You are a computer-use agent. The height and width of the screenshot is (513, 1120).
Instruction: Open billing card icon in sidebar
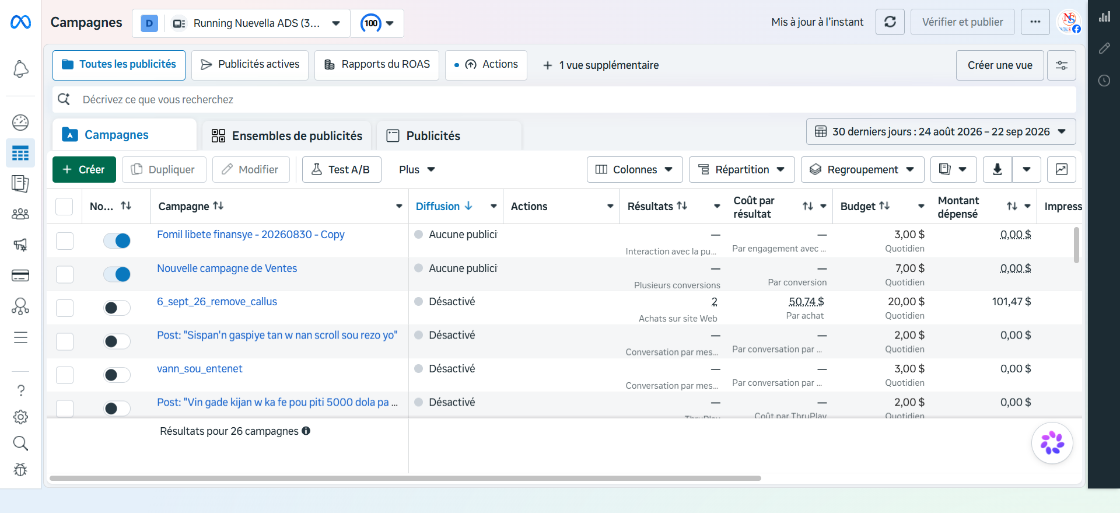pos(20,275)
